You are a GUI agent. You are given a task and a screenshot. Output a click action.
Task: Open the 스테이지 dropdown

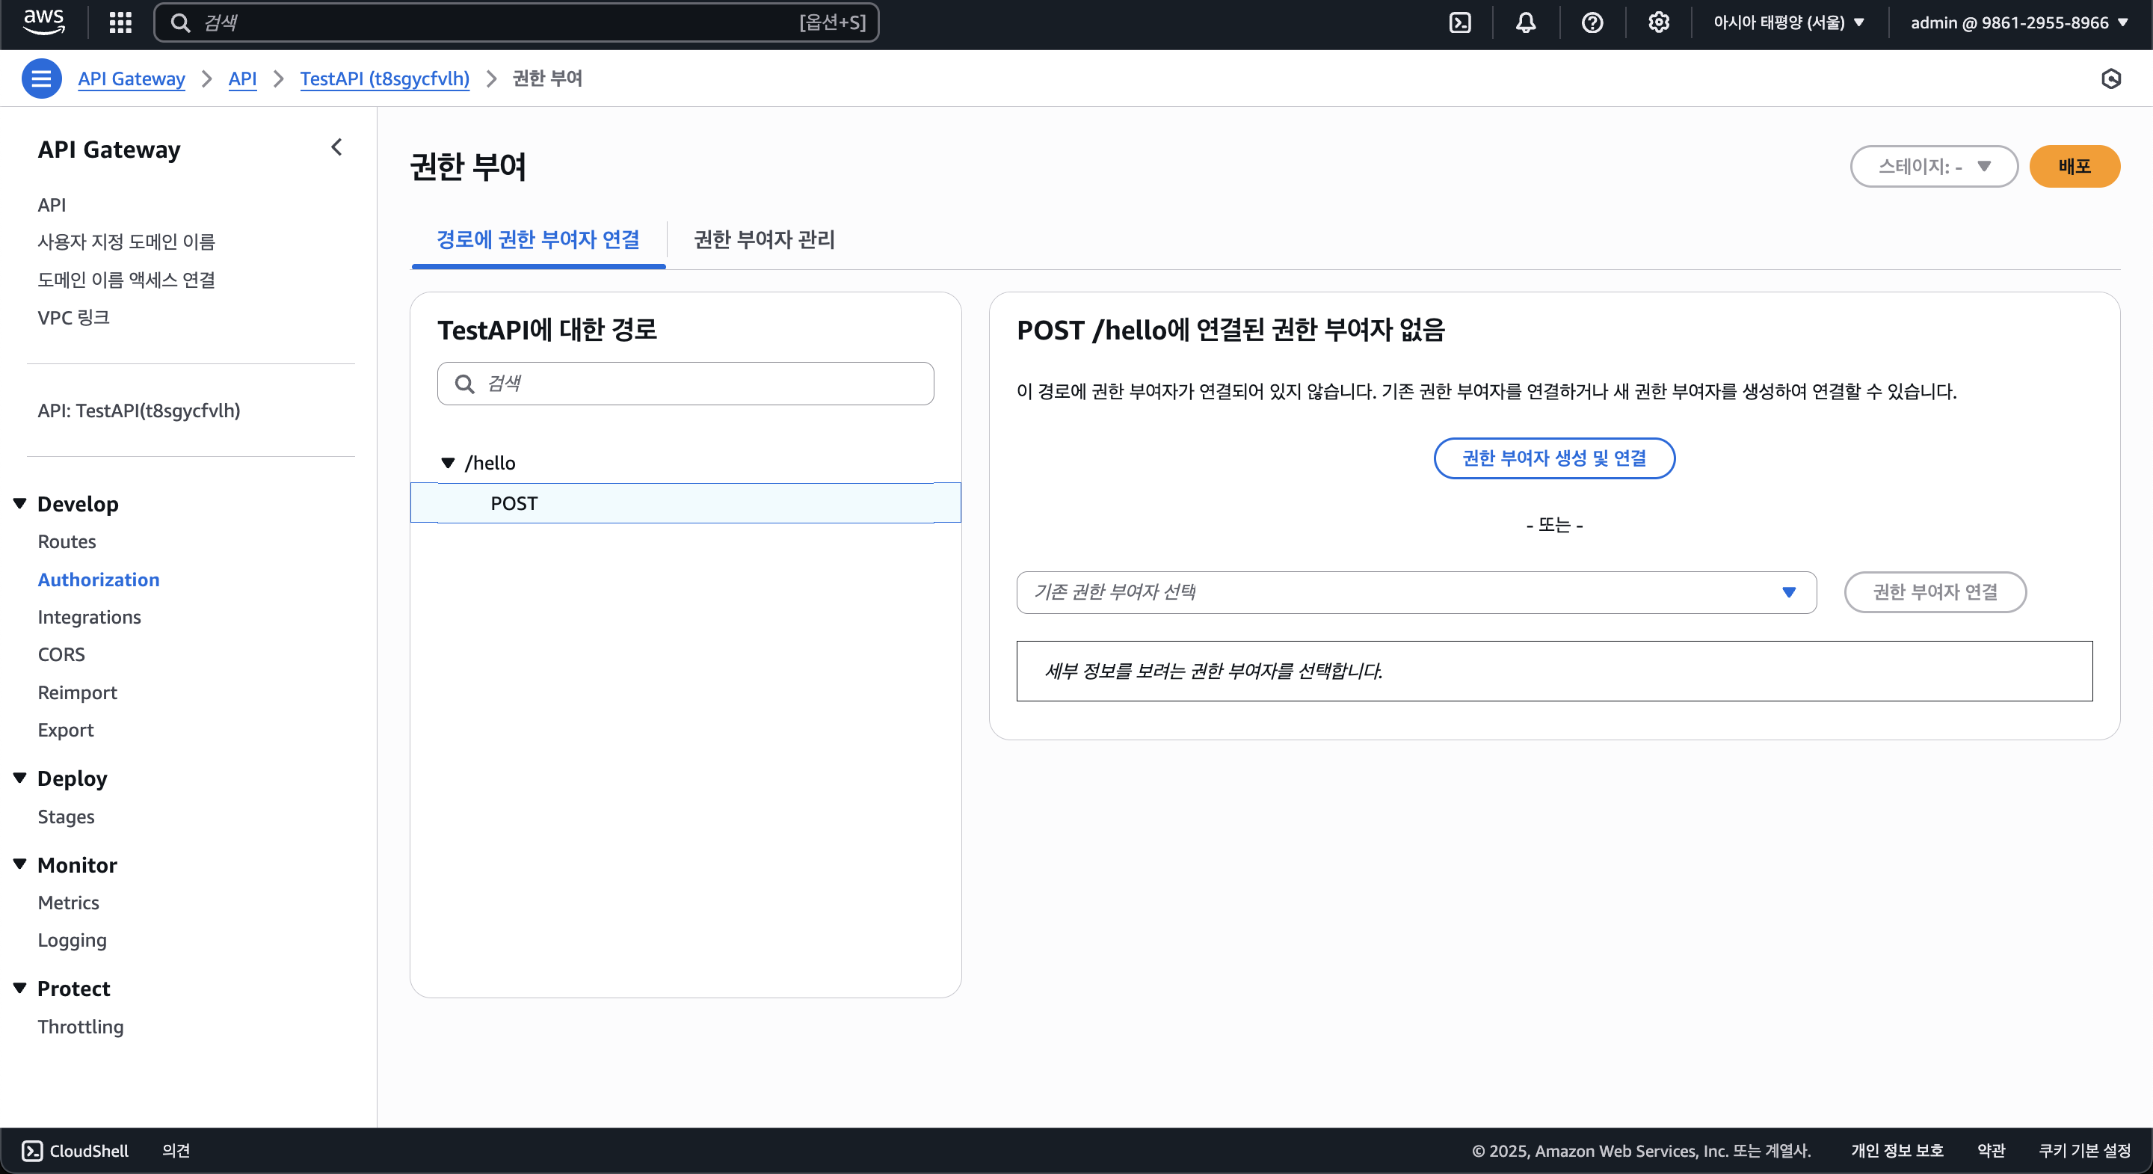1933,167
